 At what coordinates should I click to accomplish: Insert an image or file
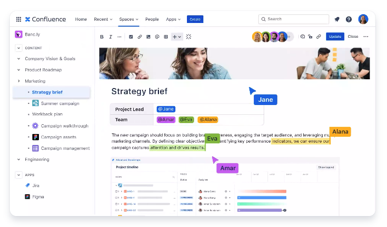click(148, 37)
